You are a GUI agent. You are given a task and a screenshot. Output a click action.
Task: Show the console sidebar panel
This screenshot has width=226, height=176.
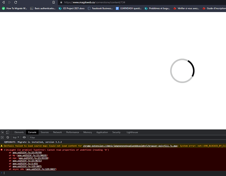[x=3, y=137]
